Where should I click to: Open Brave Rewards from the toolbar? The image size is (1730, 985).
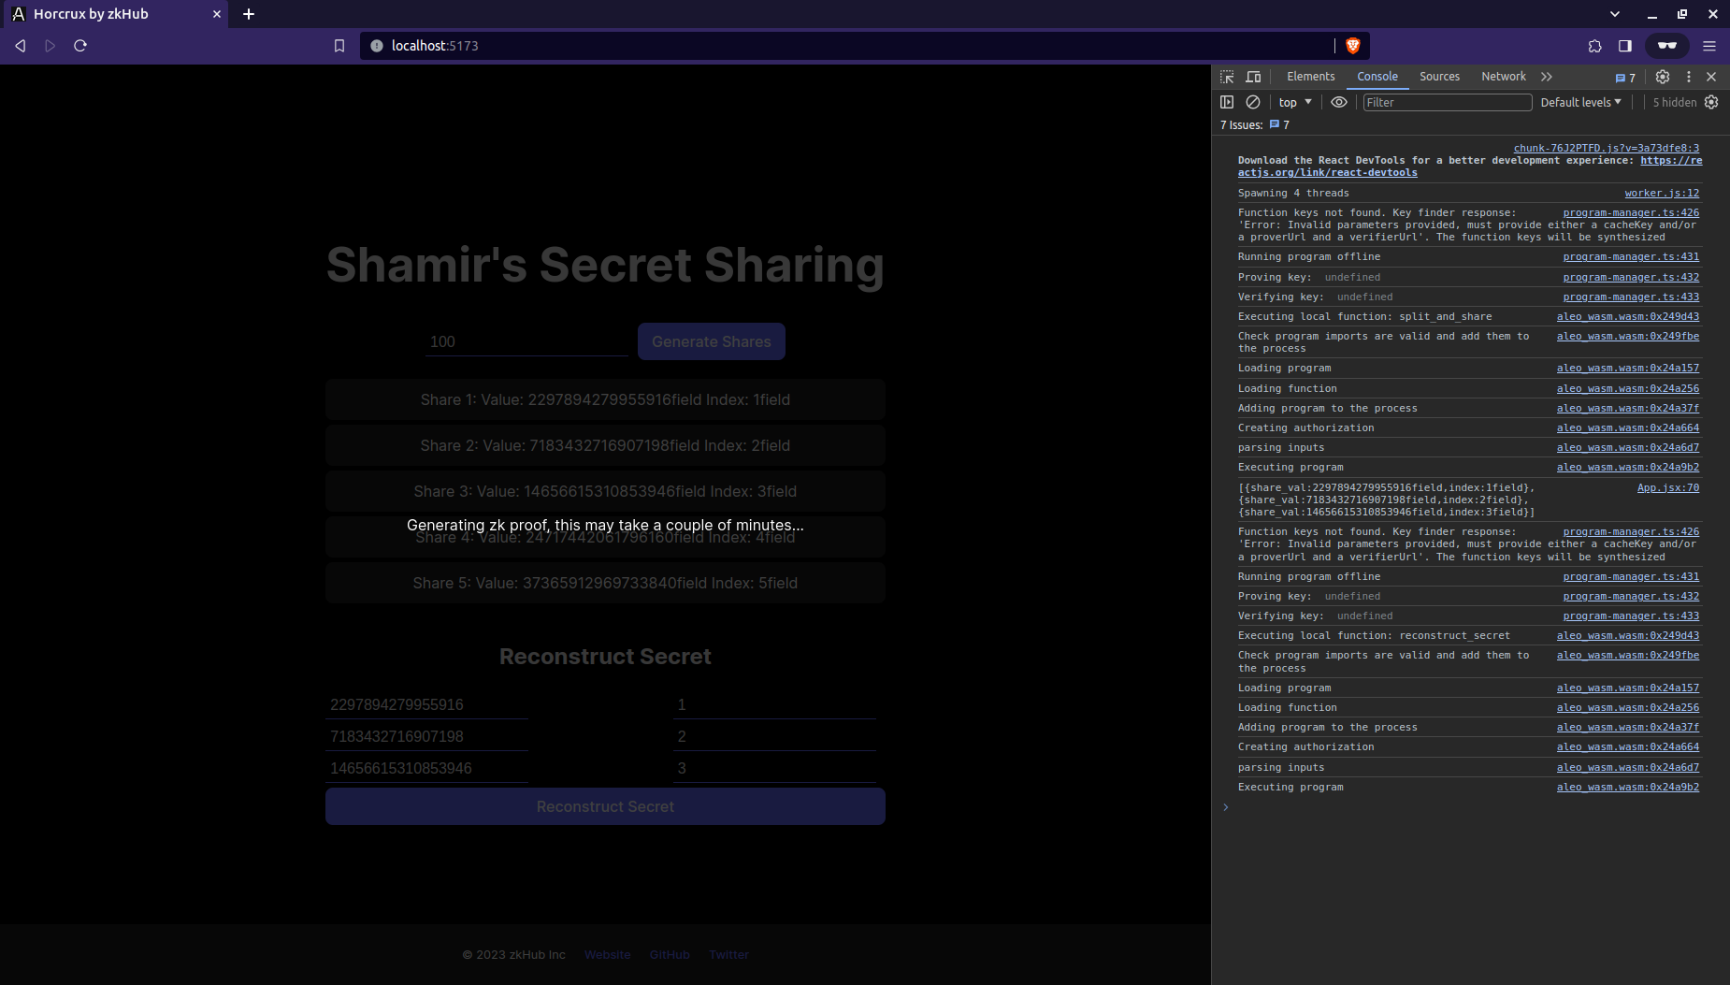(x=1666, y=45)
